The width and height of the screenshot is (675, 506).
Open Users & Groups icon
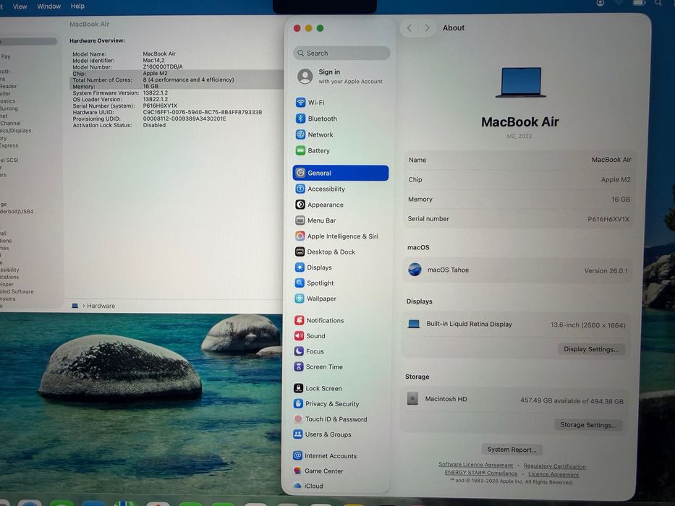tap(298, 434)
